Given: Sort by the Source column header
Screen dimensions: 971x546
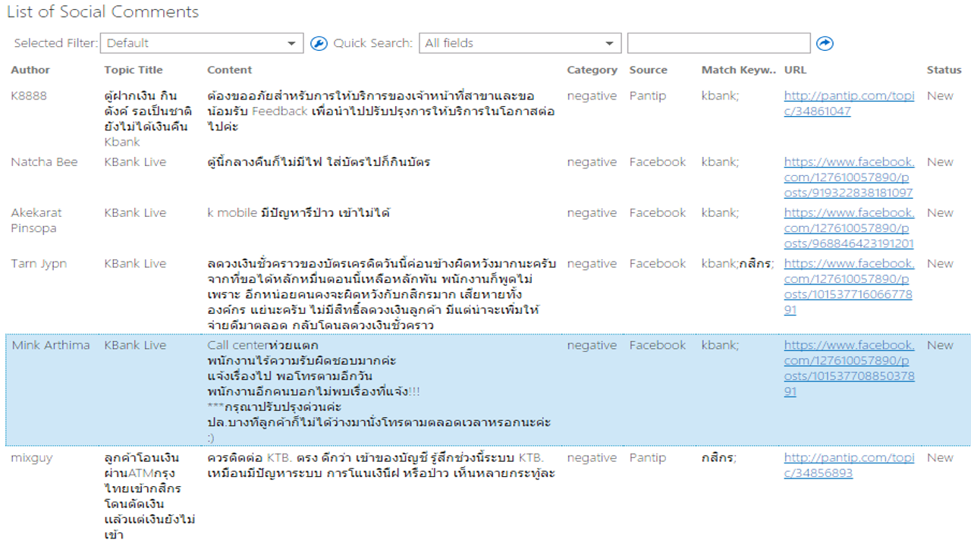Looking at the screenshot, I should tap(648, 70).
